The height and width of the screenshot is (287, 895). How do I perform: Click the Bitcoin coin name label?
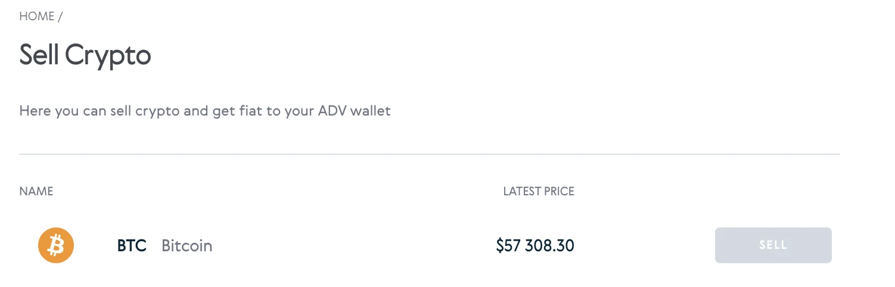pyautogui.click(x=187, y=245)
